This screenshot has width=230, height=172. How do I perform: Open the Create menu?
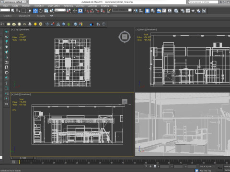(15, 6)
